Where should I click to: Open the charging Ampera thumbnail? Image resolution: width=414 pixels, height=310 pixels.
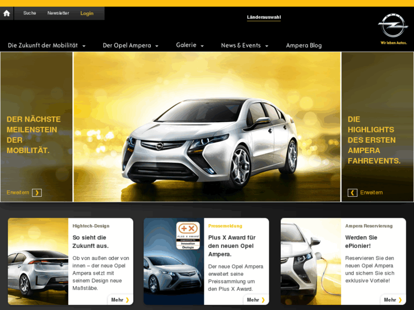point(311,261)
